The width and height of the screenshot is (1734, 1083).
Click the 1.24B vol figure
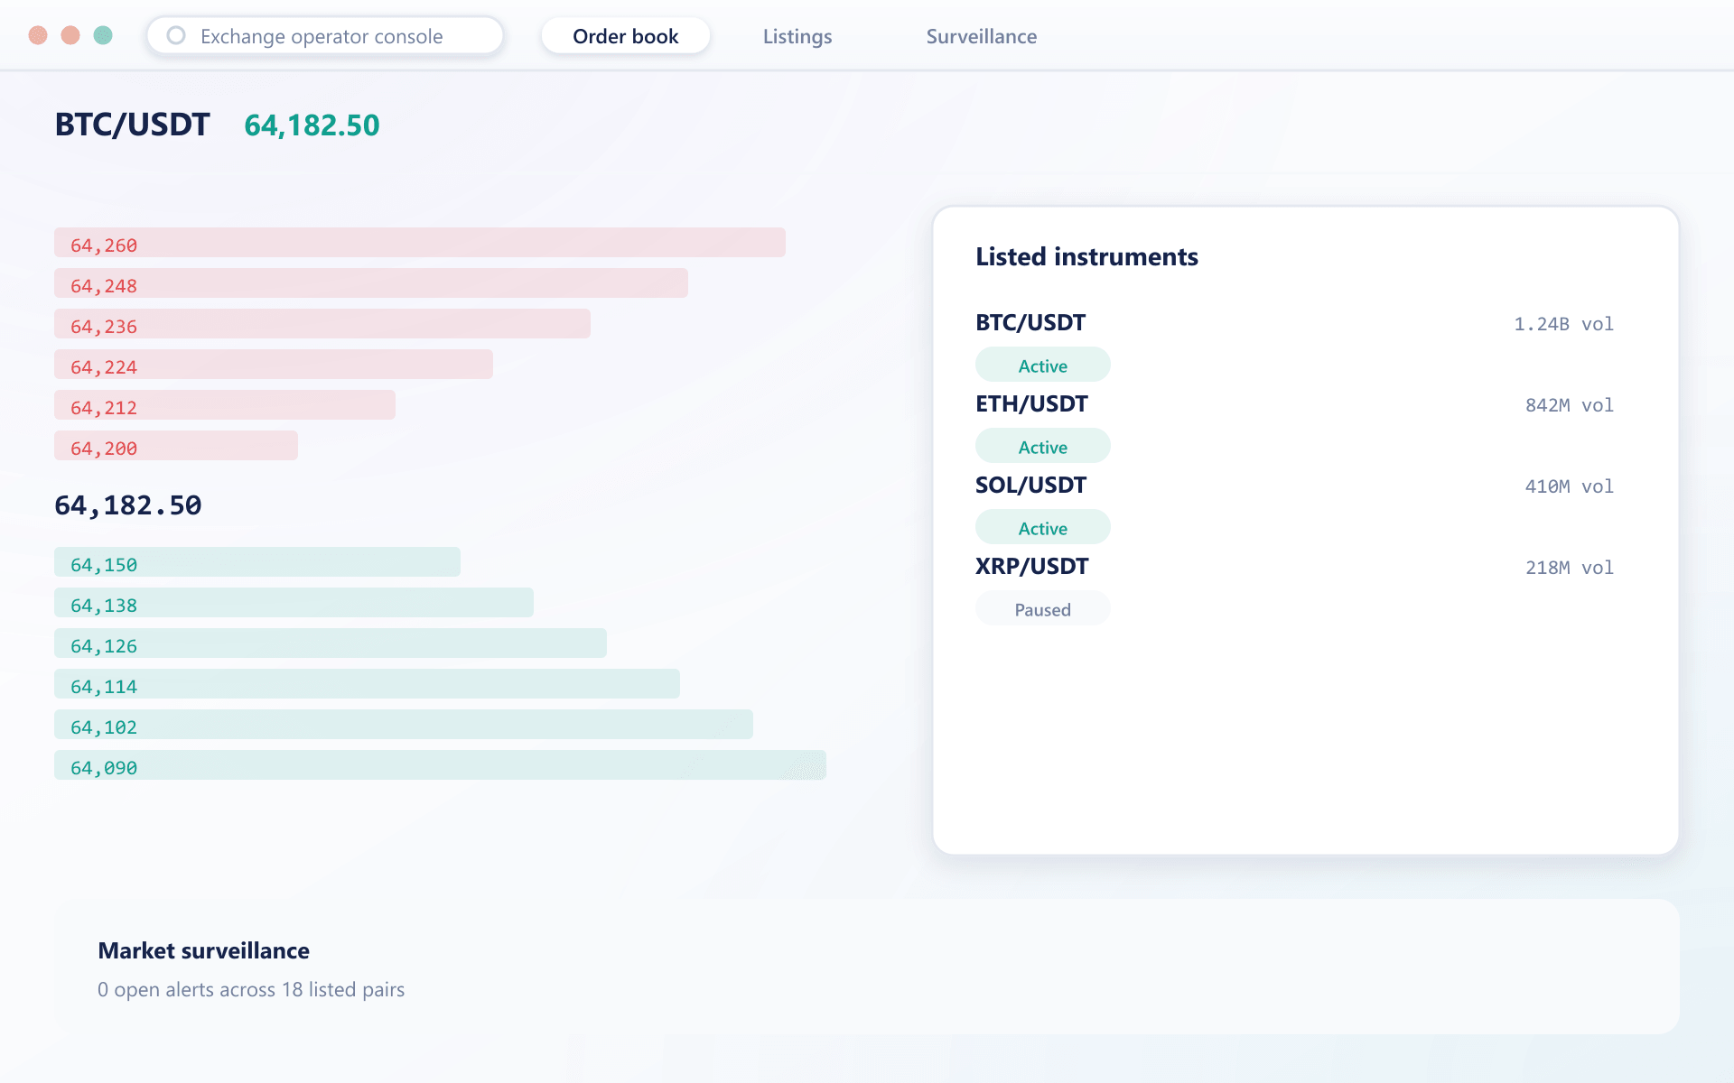pyautogui.click(x=1563, y=324)
